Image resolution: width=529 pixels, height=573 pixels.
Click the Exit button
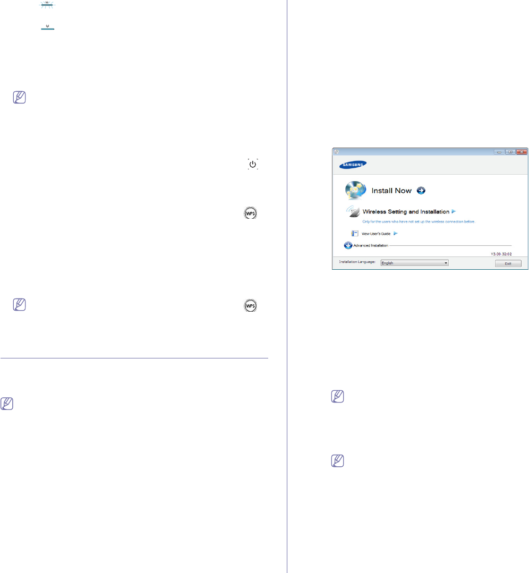pyautogui.click(x=508, y=263)
